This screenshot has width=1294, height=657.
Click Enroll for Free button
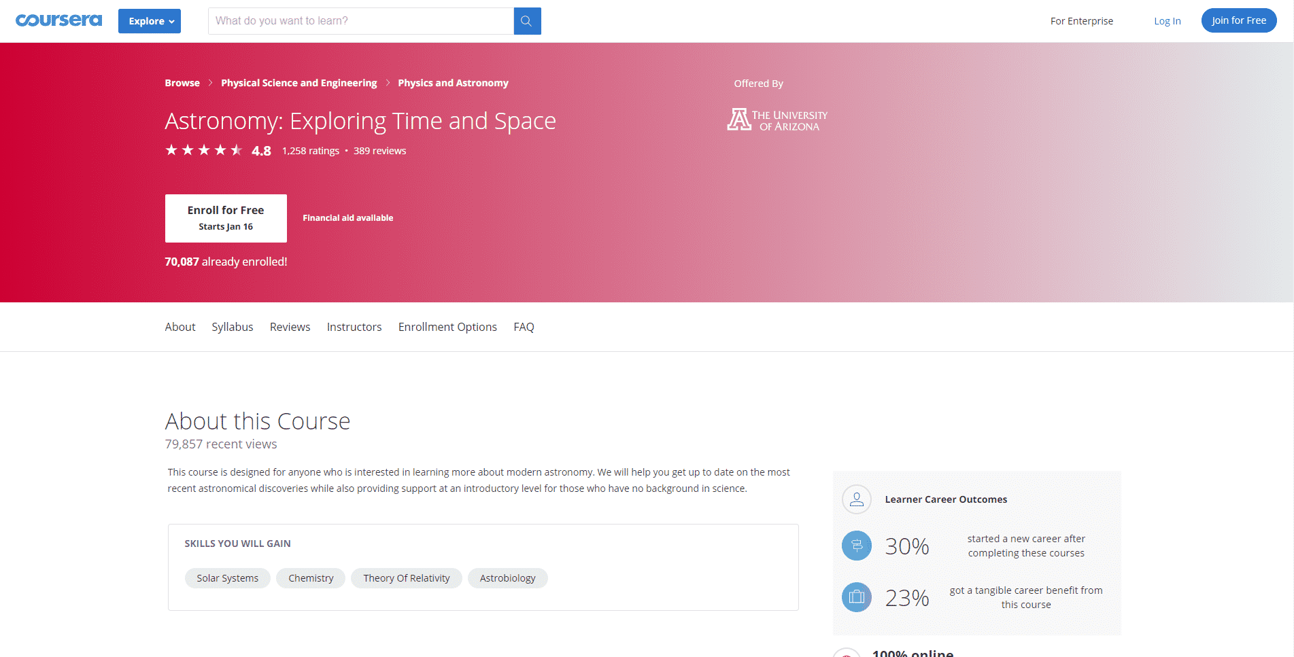coord(226,218)
